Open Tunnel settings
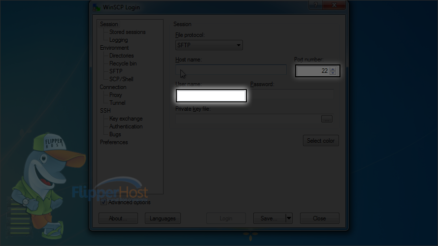 pos(117,103)
